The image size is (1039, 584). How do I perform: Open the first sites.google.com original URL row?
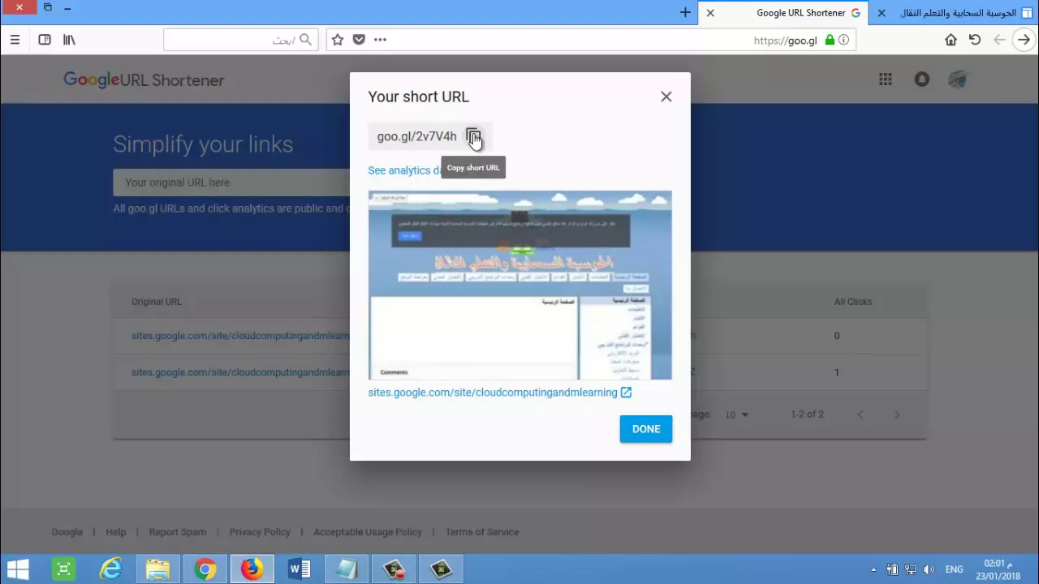coord(240,336)
